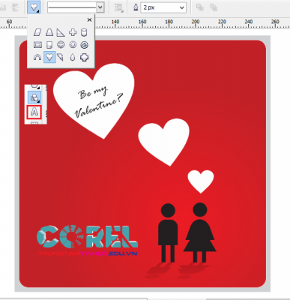Select the lightning bolt shape
Screen dimensions: 290x300
tap(60, 57)
